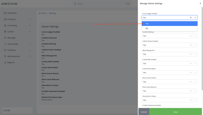Cancel the Manage Owner Settings panel
203x115 pixels.
pyautogui.click(x=144, y=112)
